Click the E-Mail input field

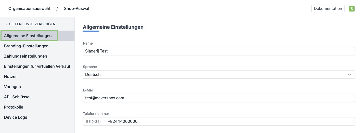tap(219, 98)
